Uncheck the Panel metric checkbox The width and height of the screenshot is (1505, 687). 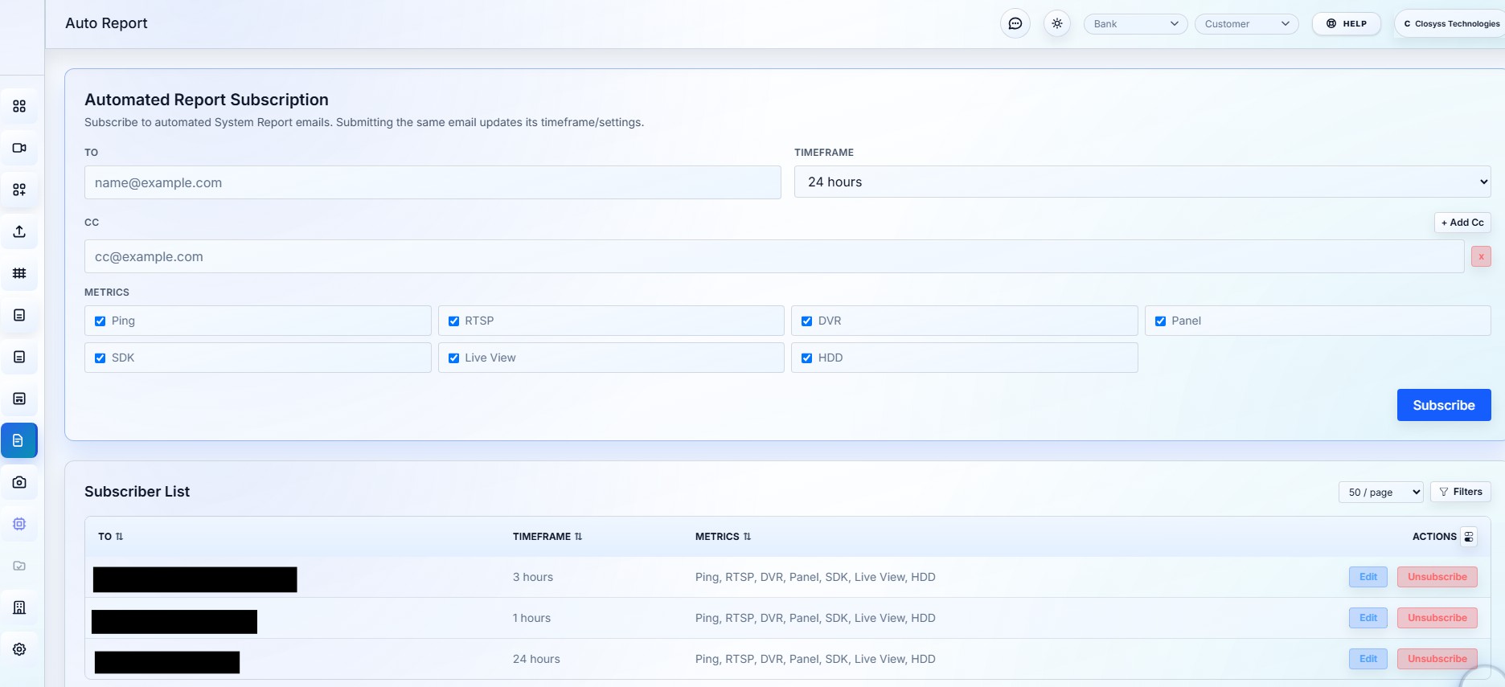click(1160, 321)
